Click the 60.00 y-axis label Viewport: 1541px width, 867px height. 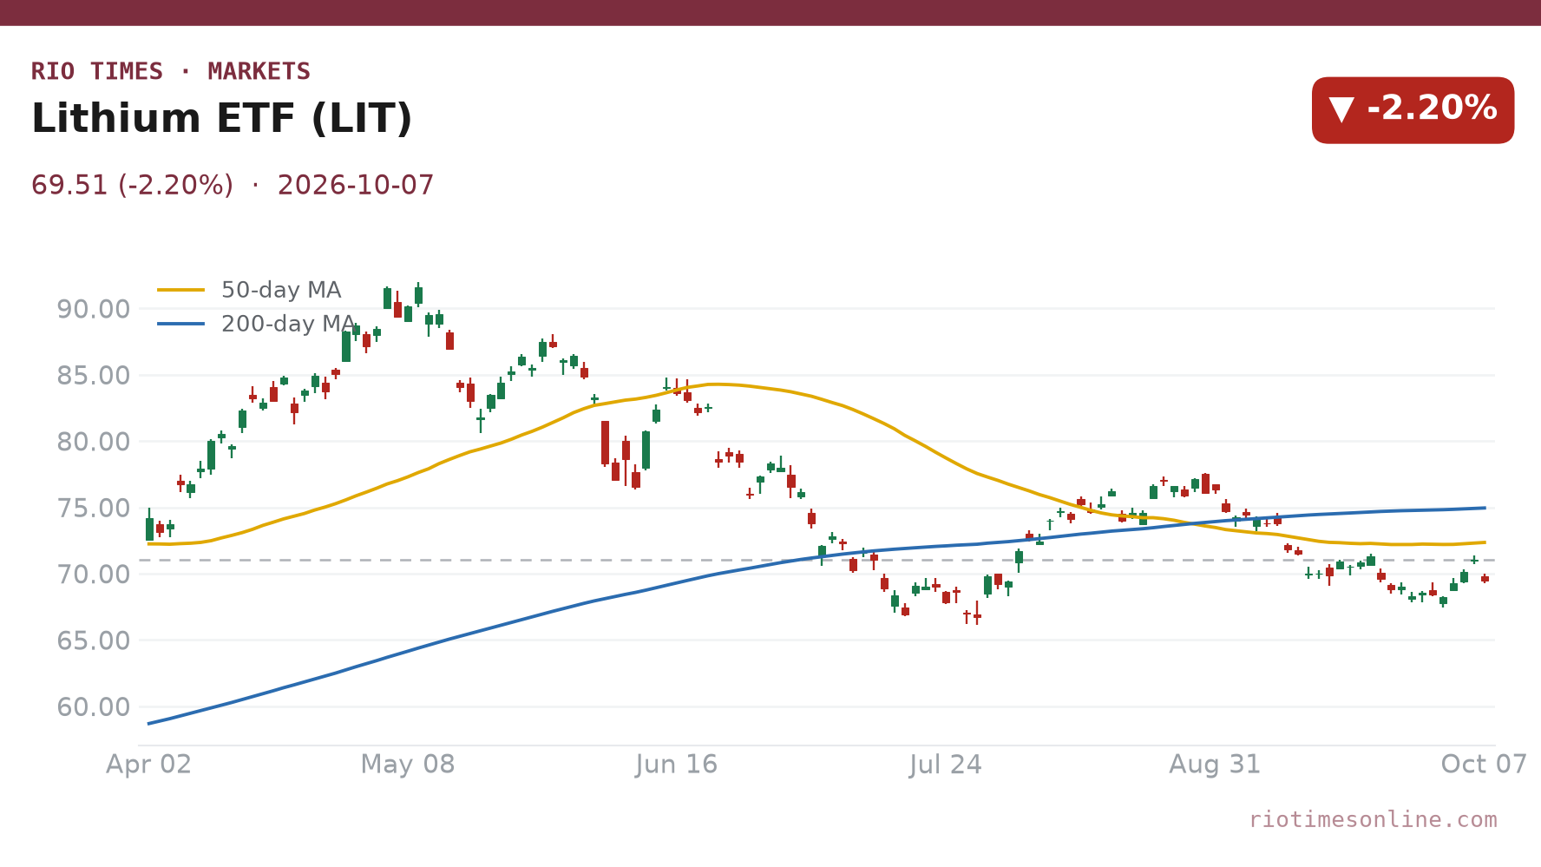pos(94,707)
